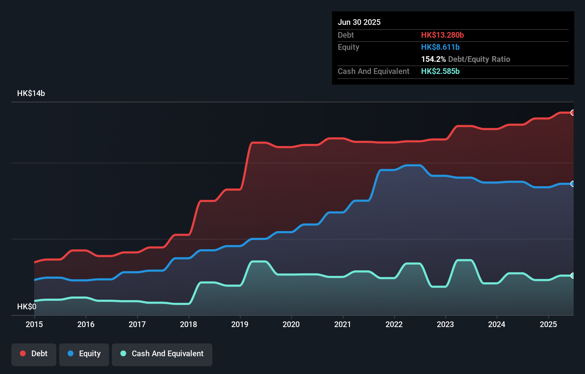Click the HK$0 baseline label

pyautogui.click(x=27, y=306)
